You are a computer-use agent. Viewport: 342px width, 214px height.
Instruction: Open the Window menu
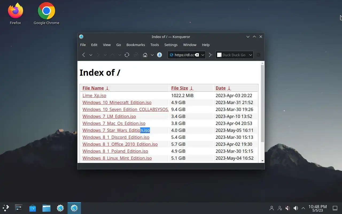(x=190, y=45)
